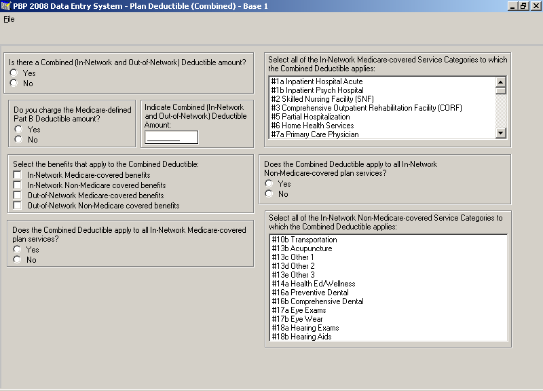543x391 pixels.
Task: Choose Yes for Medicare-defined Part B Deductible
Action: pyautogui.click(x=18, y=129)
